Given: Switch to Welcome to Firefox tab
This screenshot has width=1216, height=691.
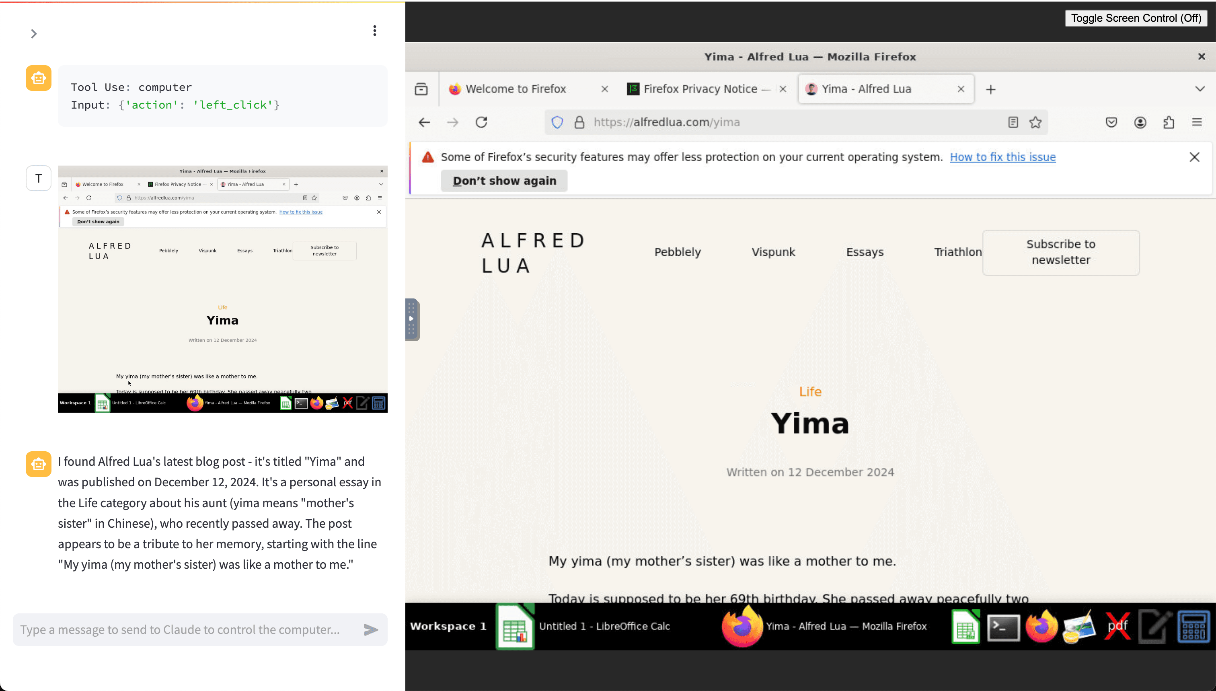Looking at the screenshot, I should coord(516,89).
